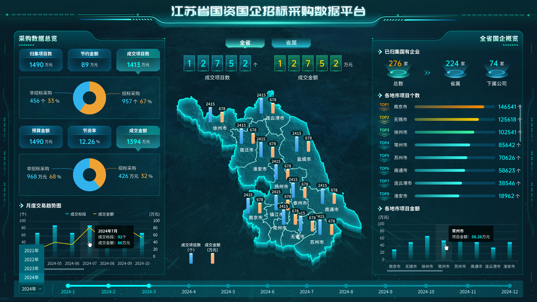Click the arrow icon beside 月度交易趋势图

tap(21, 206)
